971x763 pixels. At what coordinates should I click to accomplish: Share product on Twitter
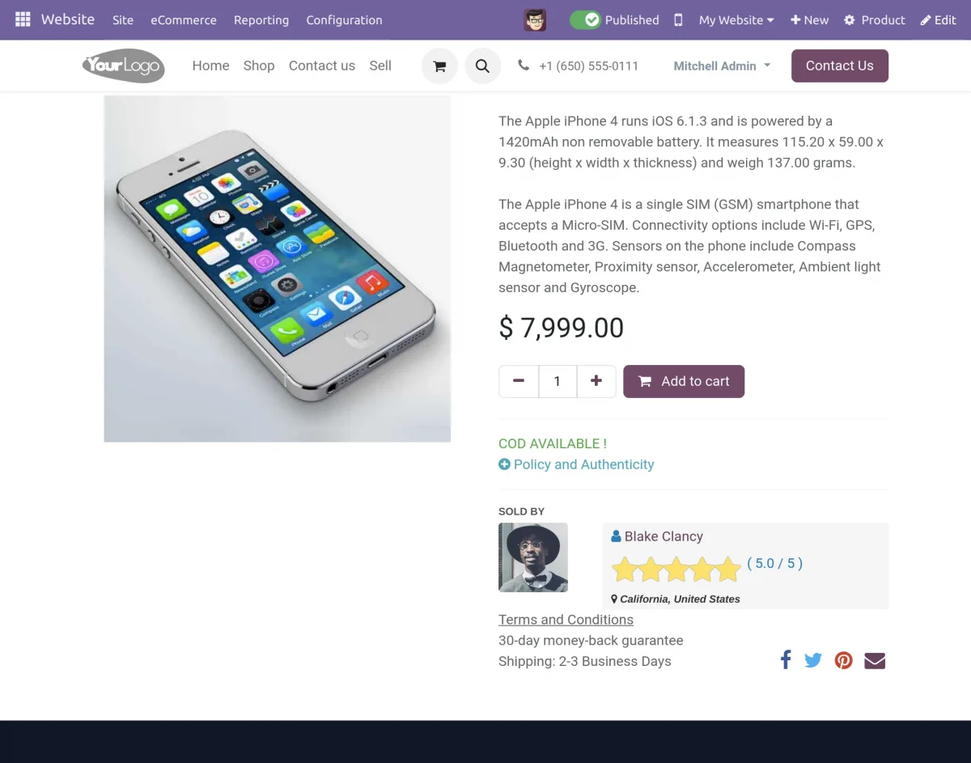[813, 660]
